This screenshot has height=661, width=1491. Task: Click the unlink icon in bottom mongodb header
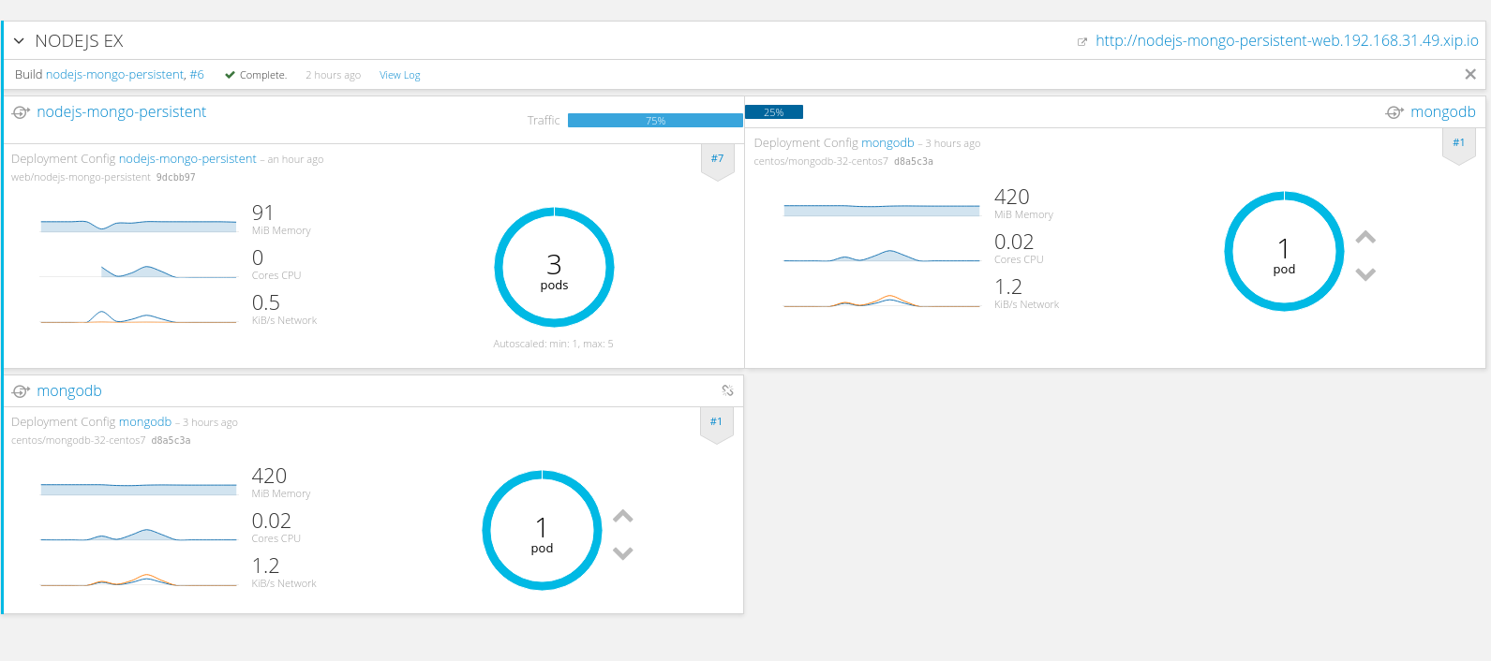(727, 390)
